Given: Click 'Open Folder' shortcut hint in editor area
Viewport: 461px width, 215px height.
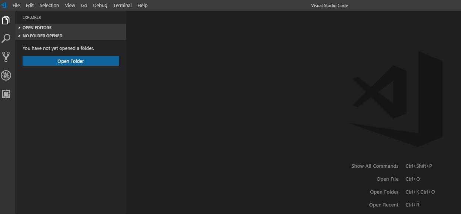Looking at the screenshot, I should point(384,192).
